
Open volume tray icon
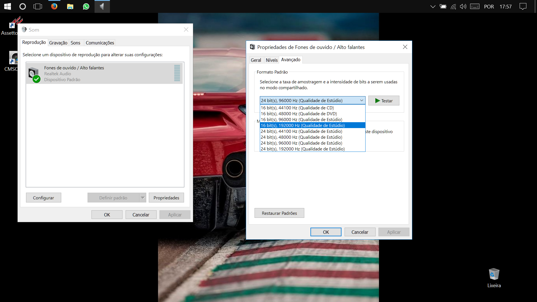463,6
